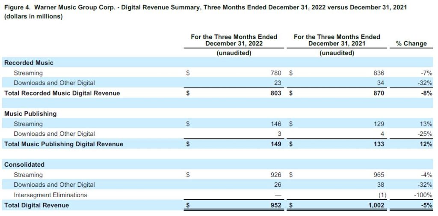
Task: Click the December 31, 2021 column header
Action: 337,40
